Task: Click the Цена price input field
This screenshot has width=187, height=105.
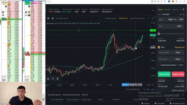Action: tap(171, 20)
